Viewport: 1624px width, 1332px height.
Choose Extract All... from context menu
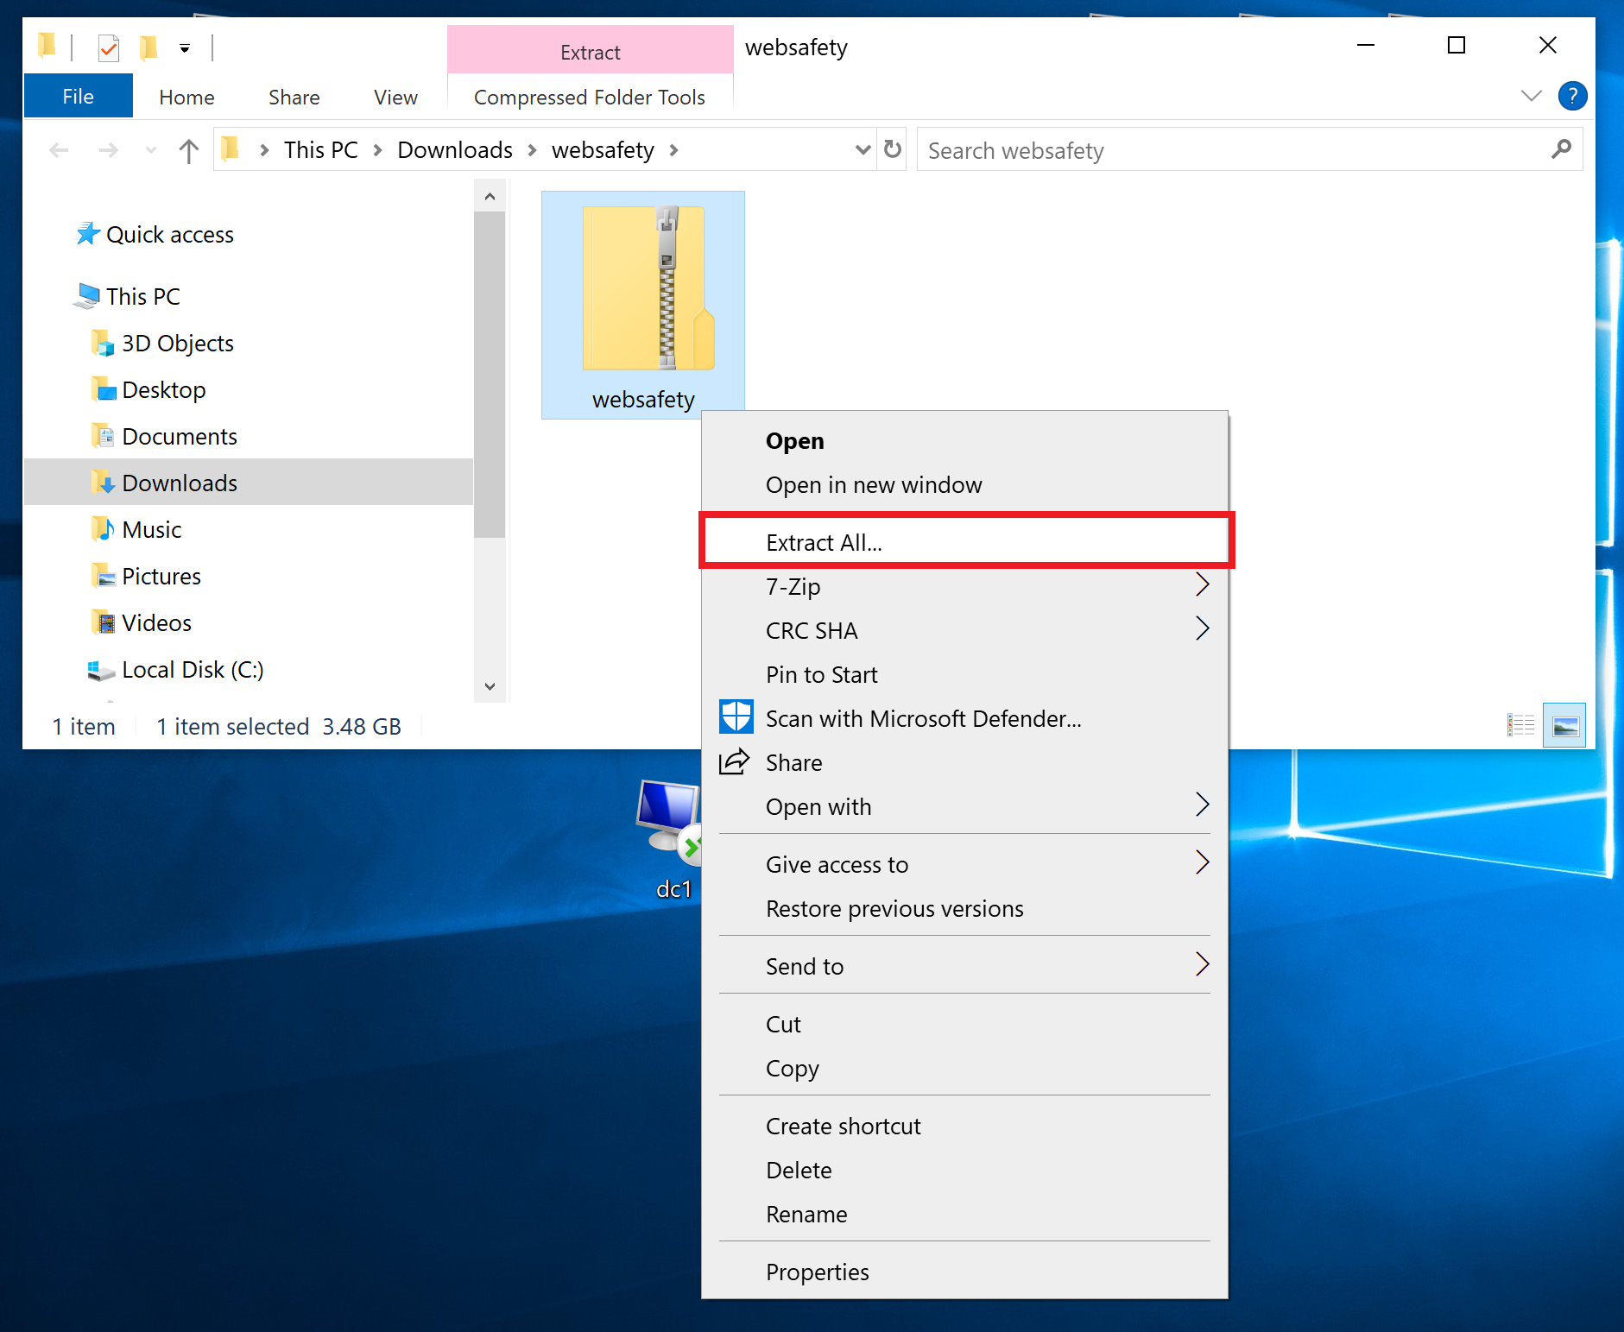(x=966, y=541)
